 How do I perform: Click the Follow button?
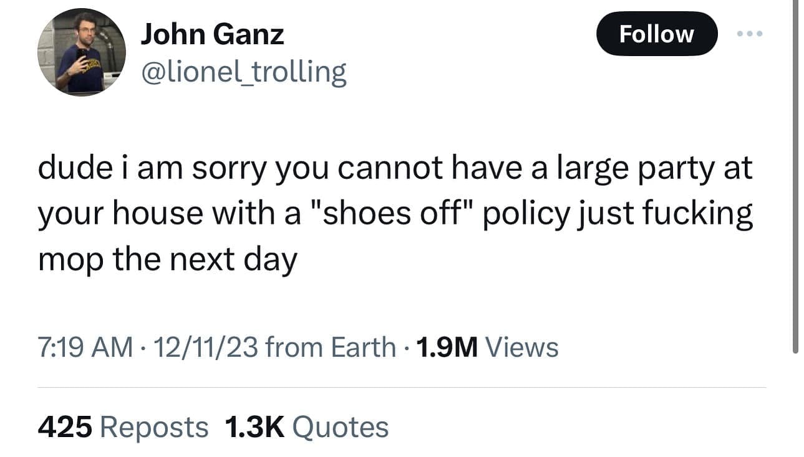(x=656, y=34)
